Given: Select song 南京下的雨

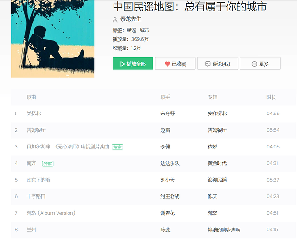Looking at the screenshot, I should pyautogui.click(x=38, y=180).
